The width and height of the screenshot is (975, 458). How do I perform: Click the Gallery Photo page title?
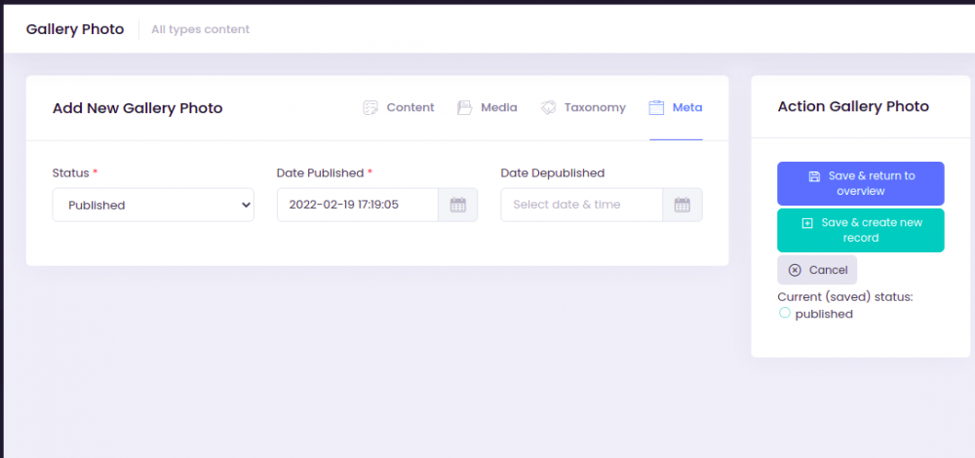click(75, 29)
